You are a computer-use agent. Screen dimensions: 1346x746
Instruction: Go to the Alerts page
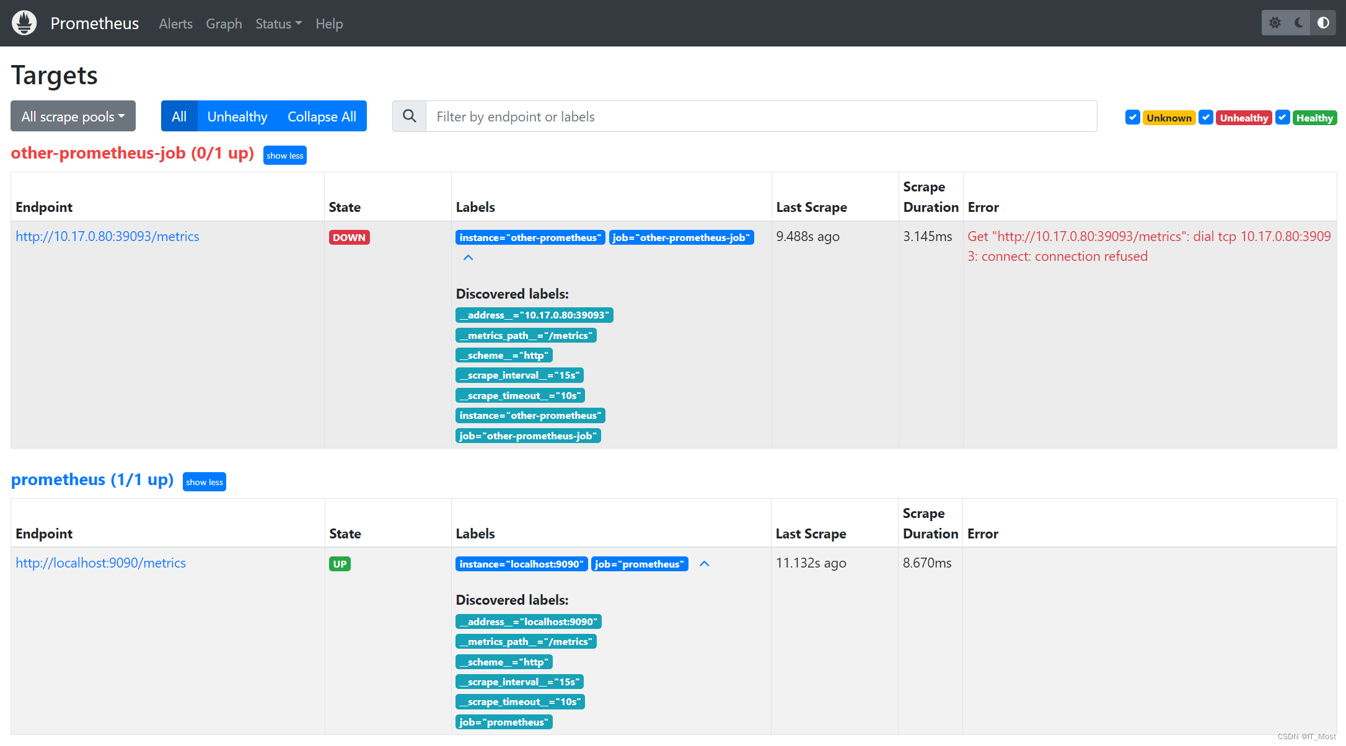175,24
